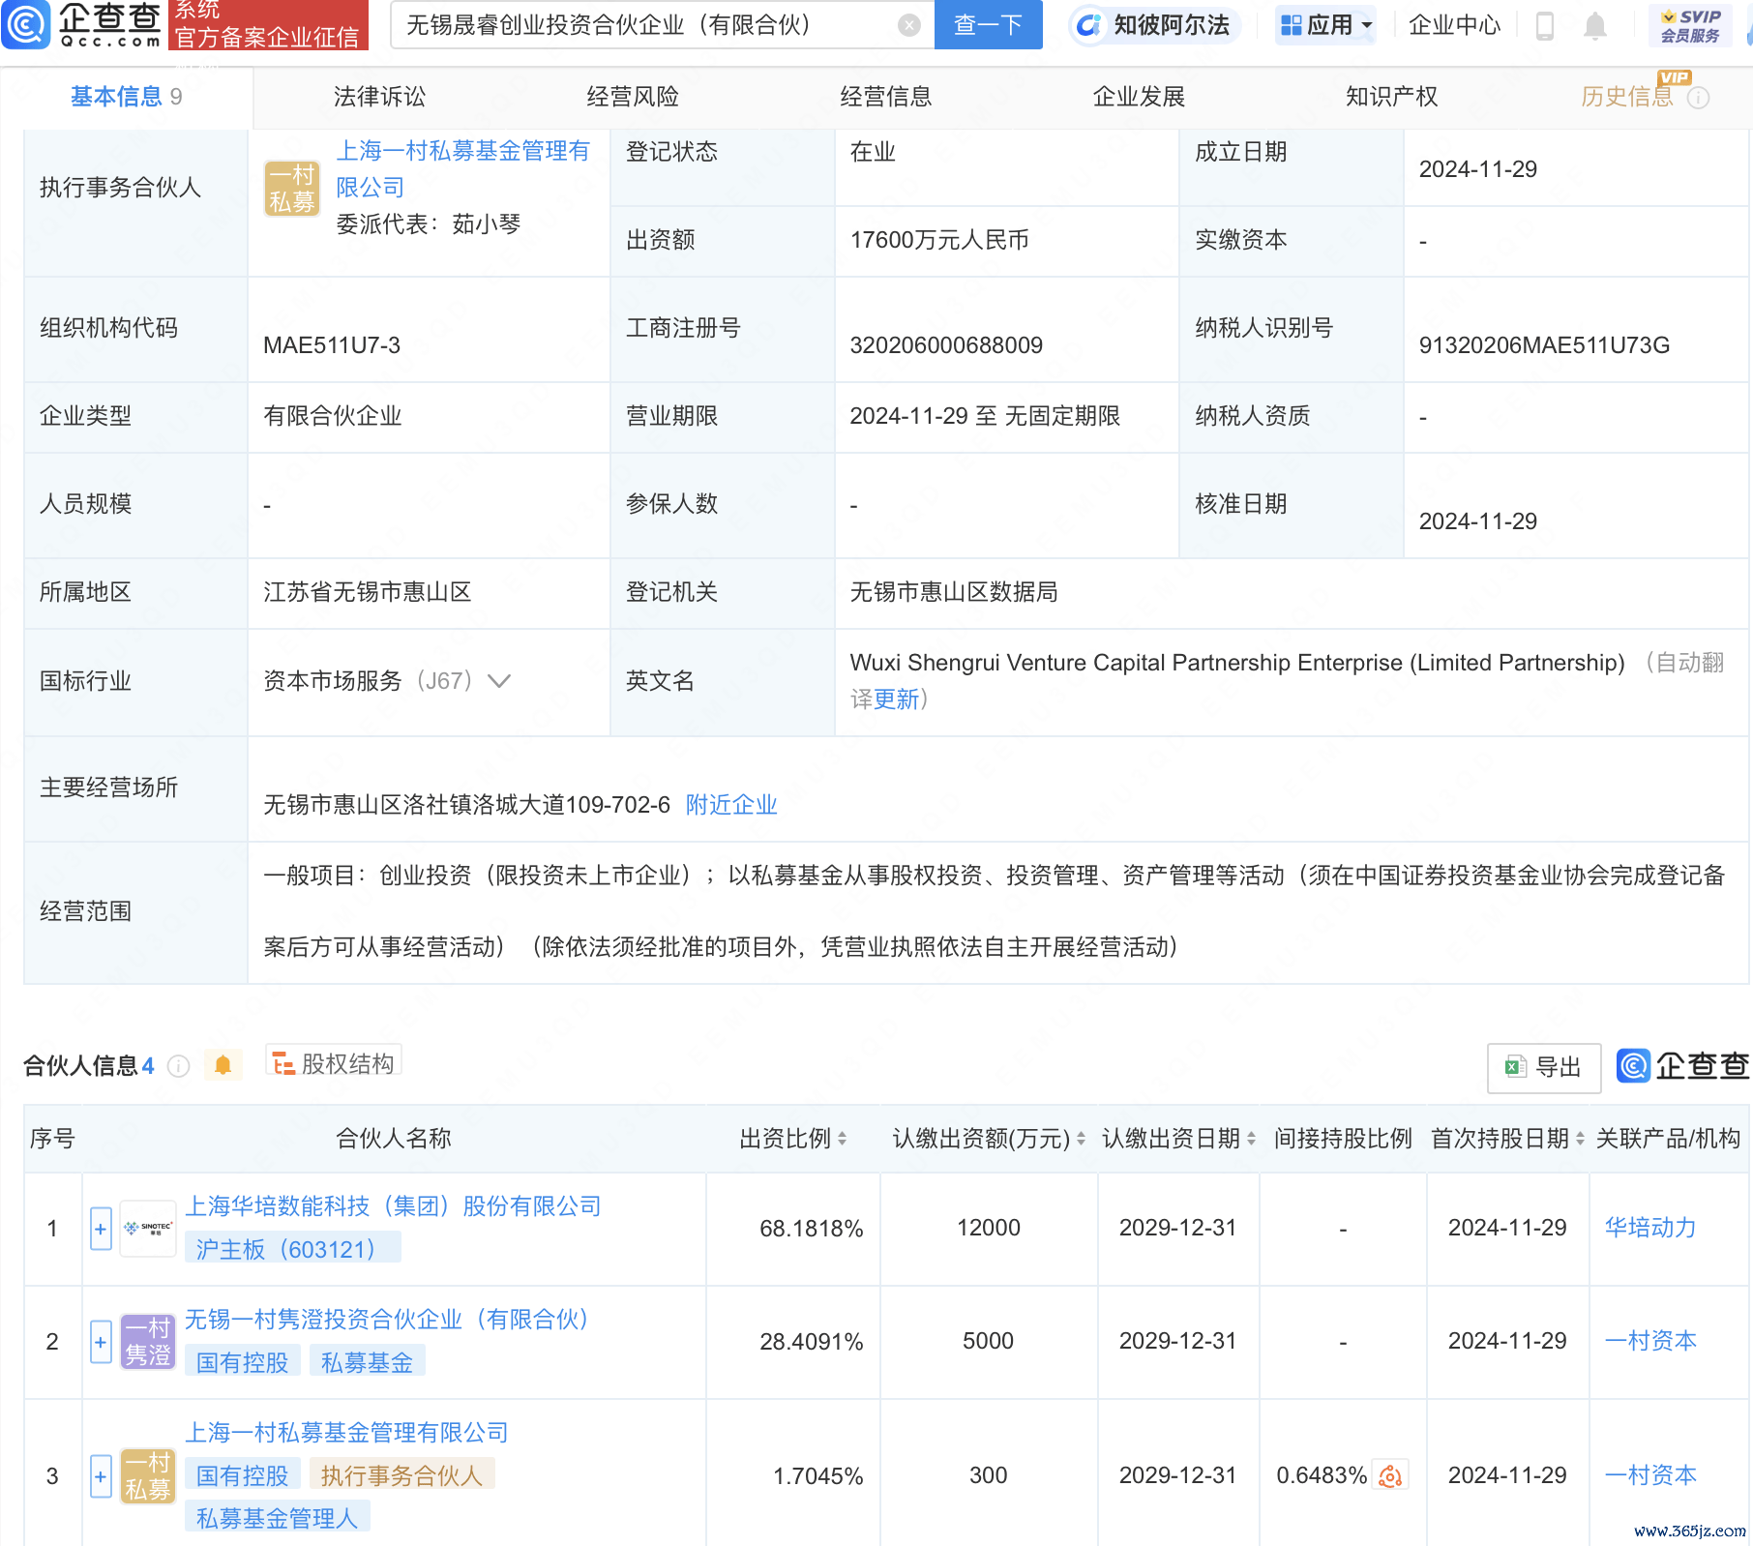Click the Qcc.com logo icon
The image size is (1753, 1546).
pos(27,24)
